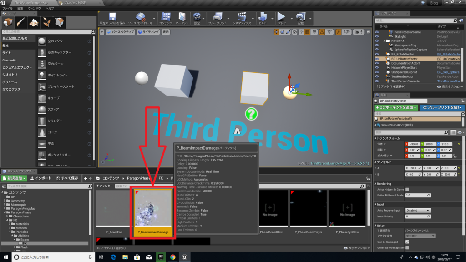Open the File menu
The height and width of the screenshot is (262, 466).
point(7,8)
